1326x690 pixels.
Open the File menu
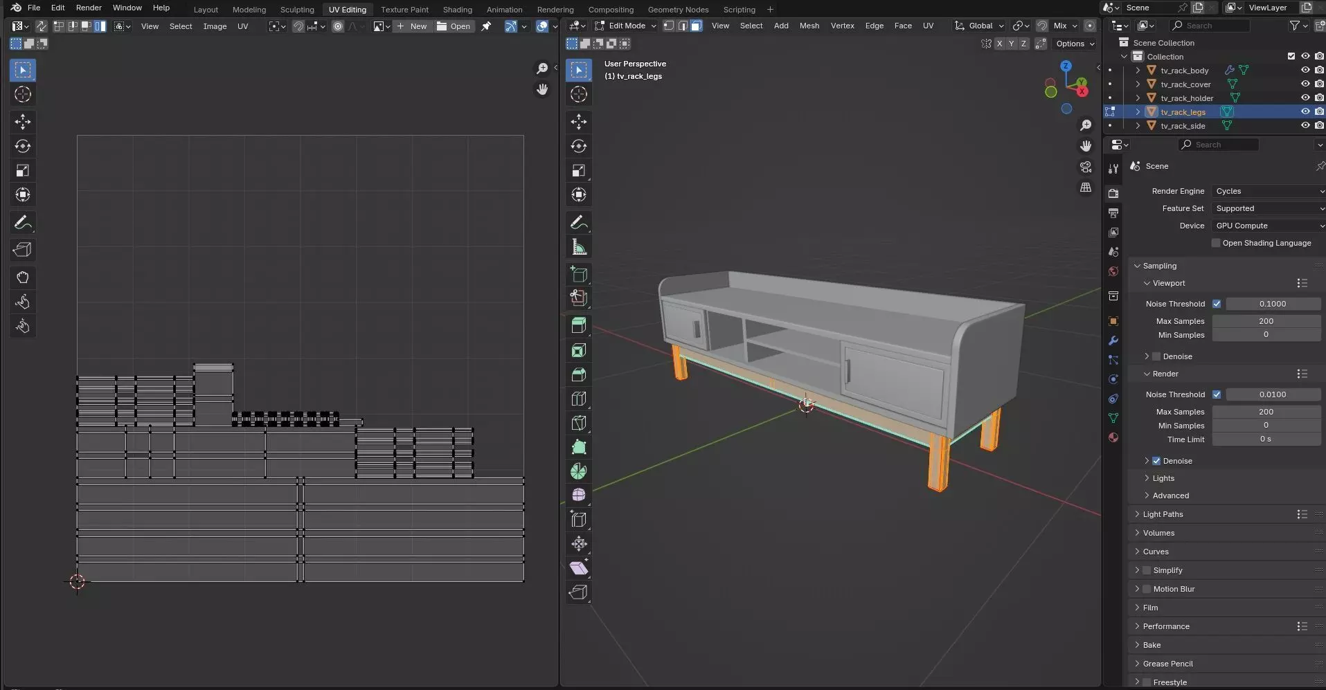point(33,8)
